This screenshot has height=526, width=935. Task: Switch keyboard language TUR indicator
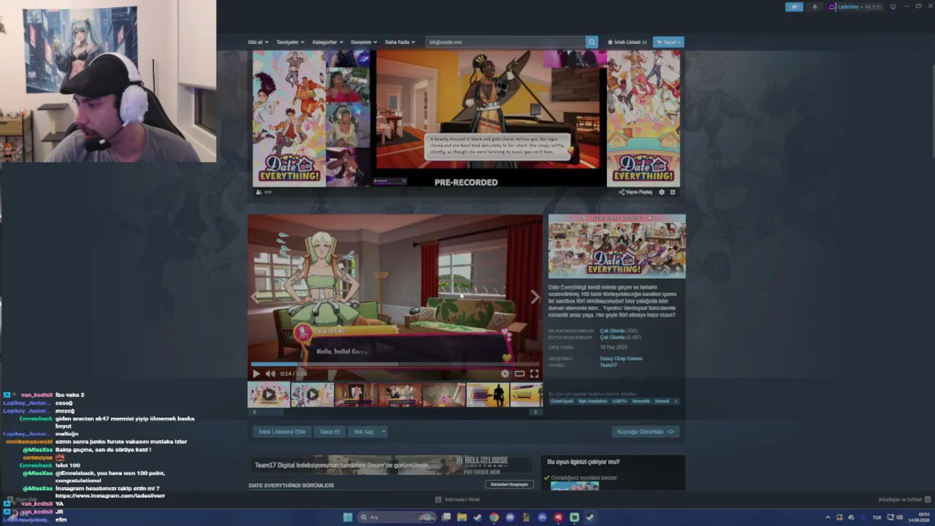point(877,517)
